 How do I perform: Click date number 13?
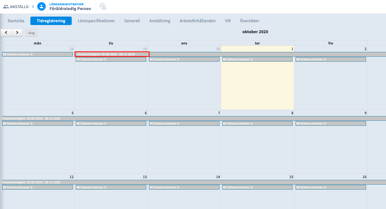pos(145,177)
